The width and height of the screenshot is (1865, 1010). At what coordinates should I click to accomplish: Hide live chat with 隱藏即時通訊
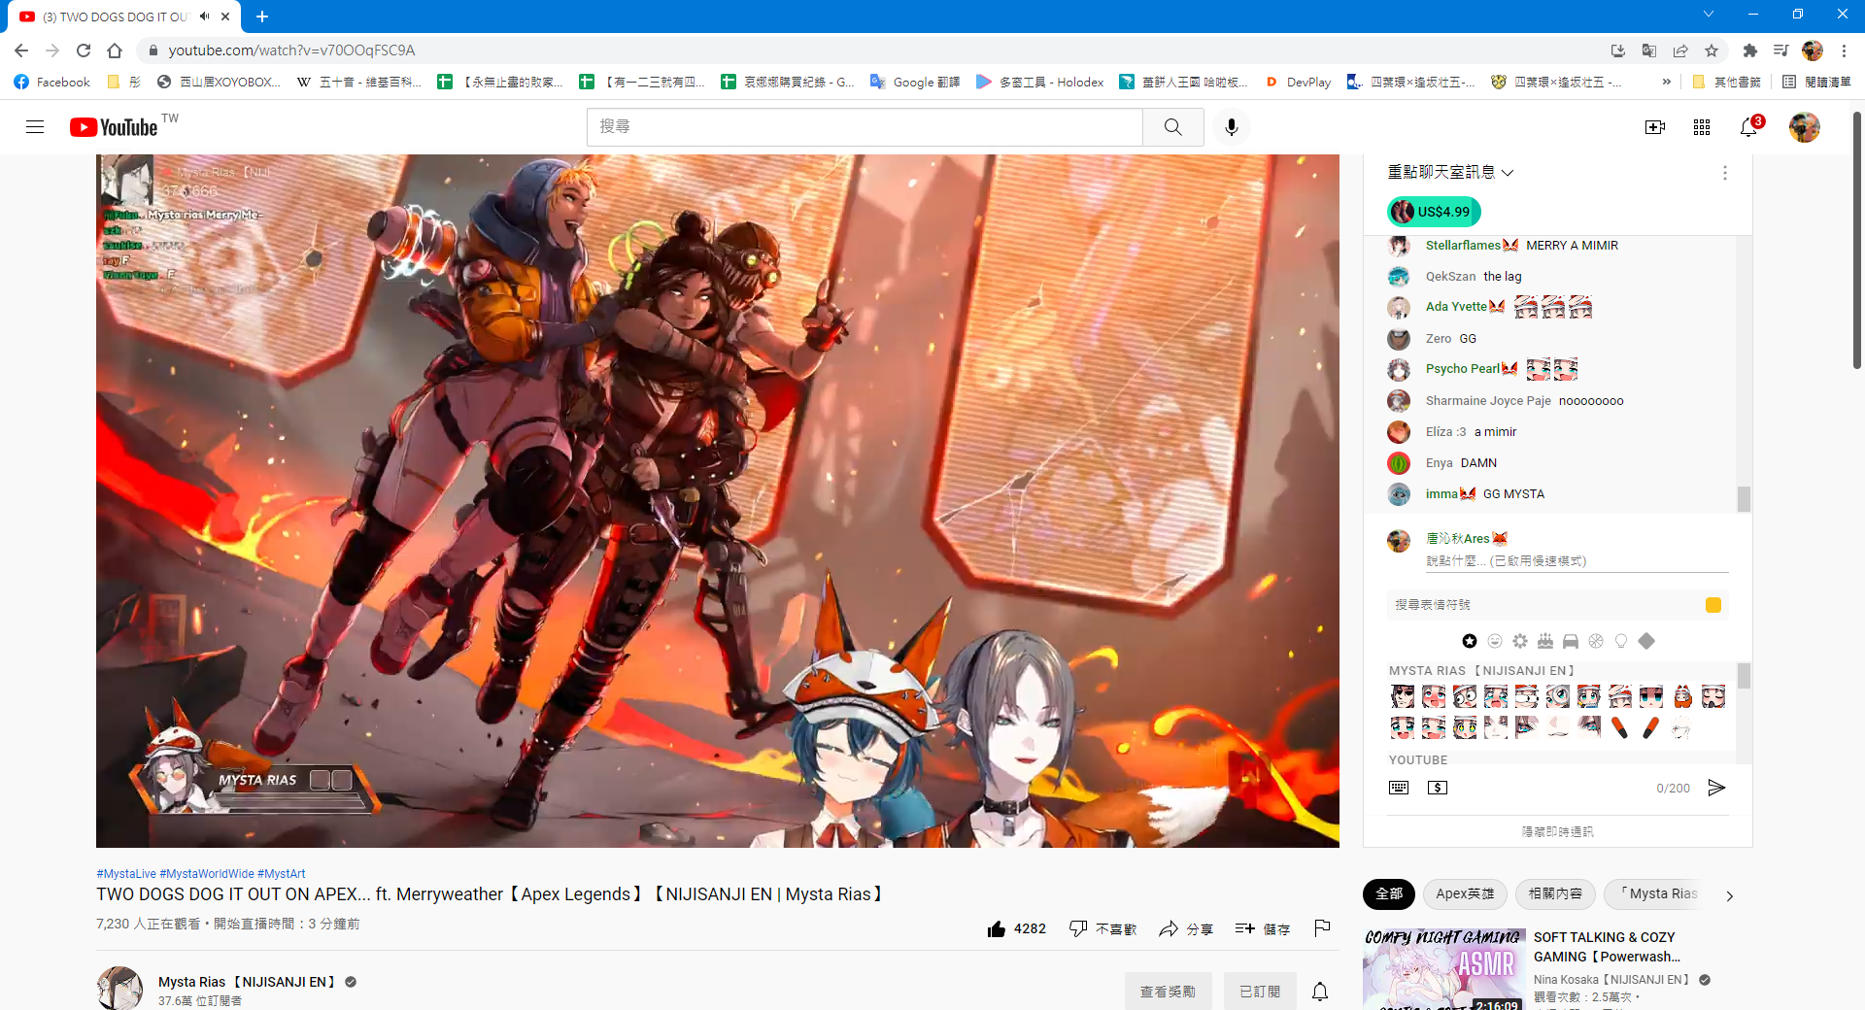(x=1557, y=832)
